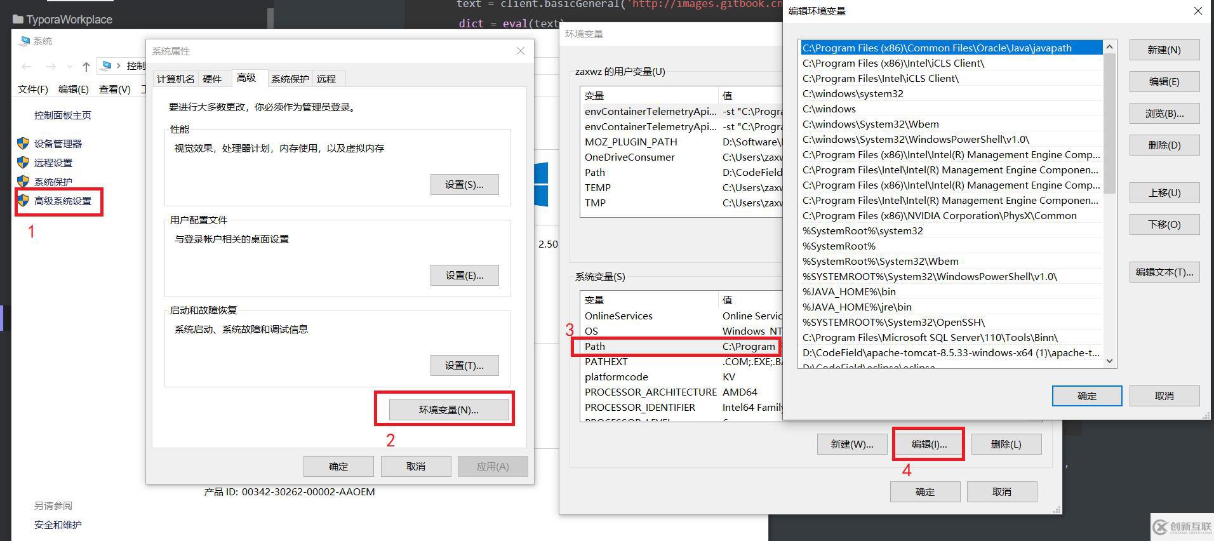Close the 系统属性 dialog with the X

pos(521,51)
